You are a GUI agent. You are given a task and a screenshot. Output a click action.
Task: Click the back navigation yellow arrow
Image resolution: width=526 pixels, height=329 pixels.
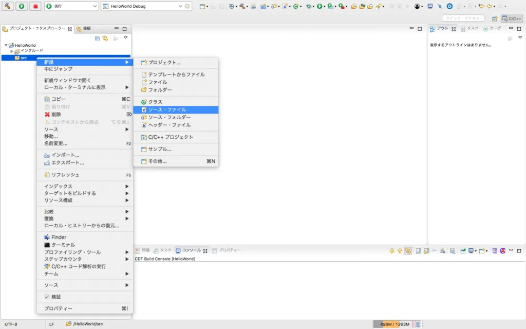[490, 6]
